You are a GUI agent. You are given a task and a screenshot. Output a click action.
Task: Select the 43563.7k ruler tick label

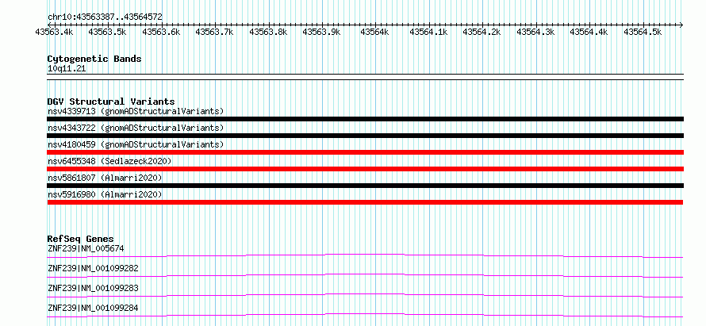point(214,32)
